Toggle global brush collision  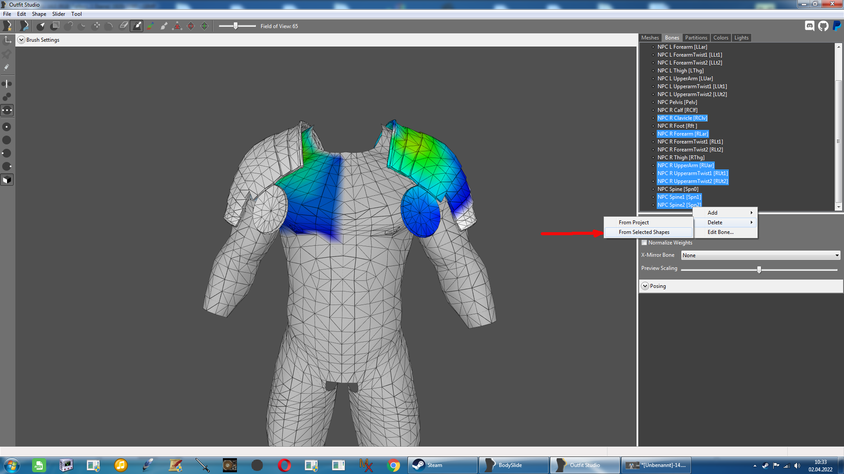coord(7,110)
